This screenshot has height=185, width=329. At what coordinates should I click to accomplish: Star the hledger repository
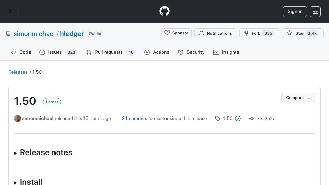click(303, 33)
